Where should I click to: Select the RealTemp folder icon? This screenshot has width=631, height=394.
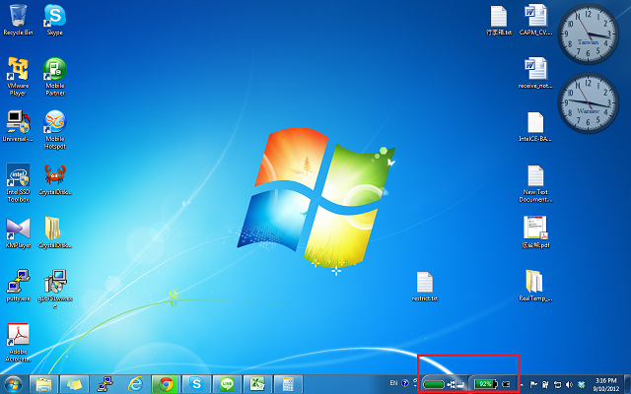[535, 286]
